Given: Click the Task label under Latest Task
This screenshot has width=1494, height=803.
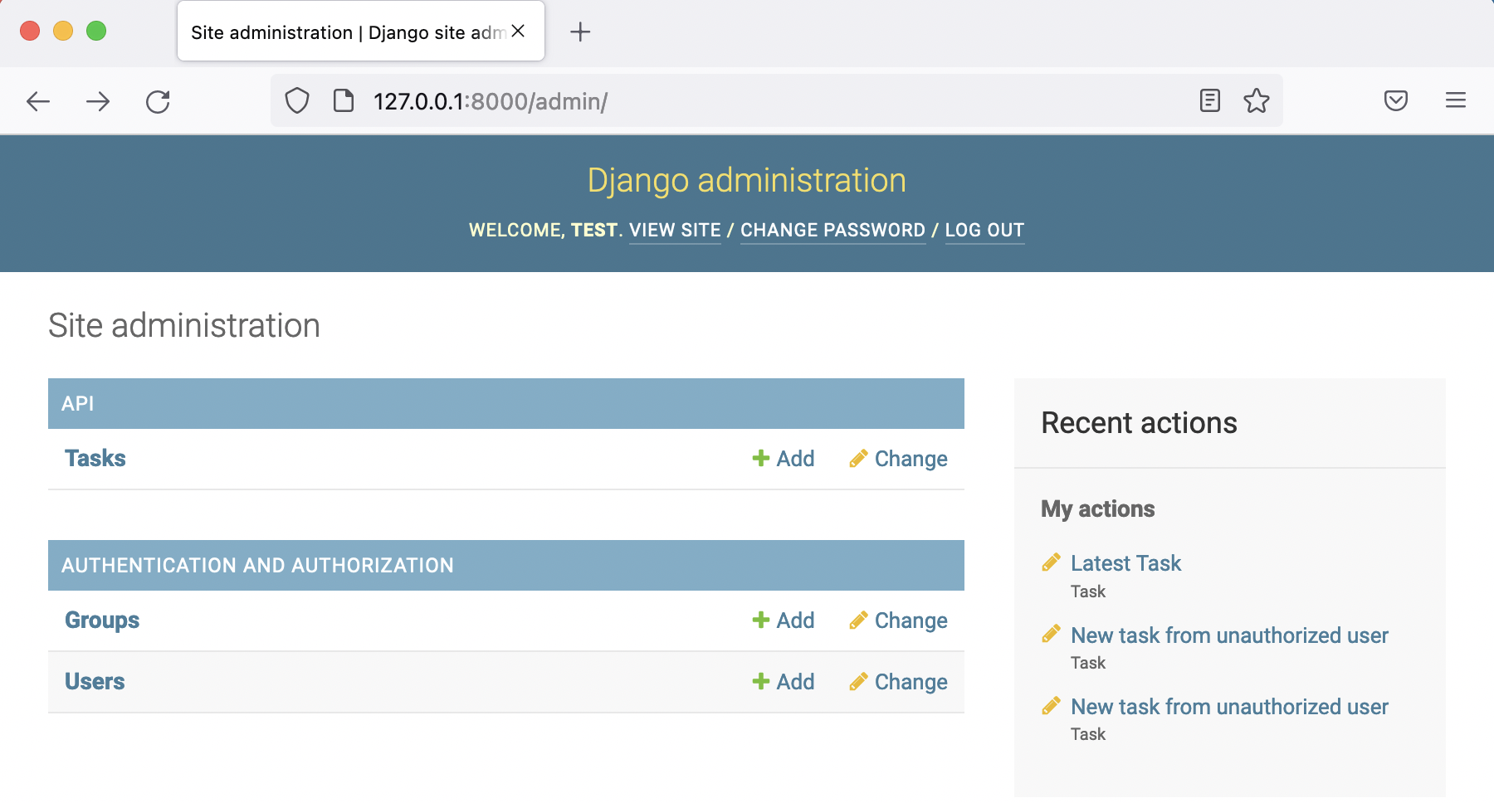Looking at the screenshot, I should [1088, 591].
